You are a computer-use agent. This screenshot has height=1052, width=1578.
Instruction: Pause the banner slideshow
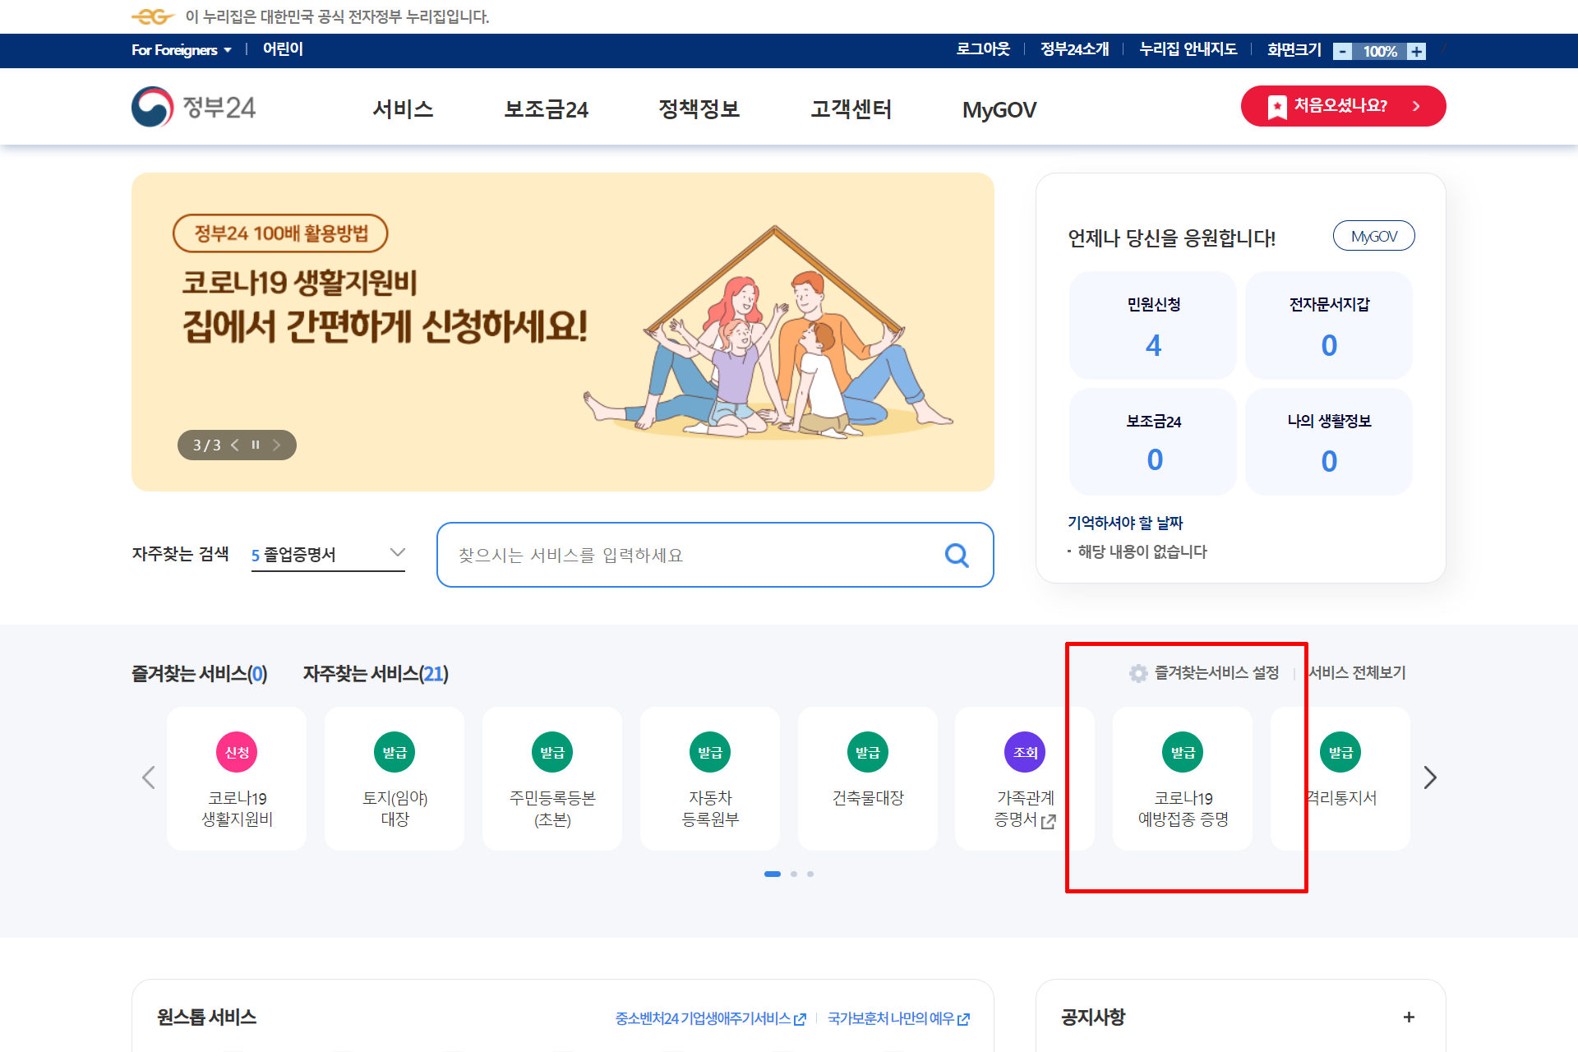(256, 445)
